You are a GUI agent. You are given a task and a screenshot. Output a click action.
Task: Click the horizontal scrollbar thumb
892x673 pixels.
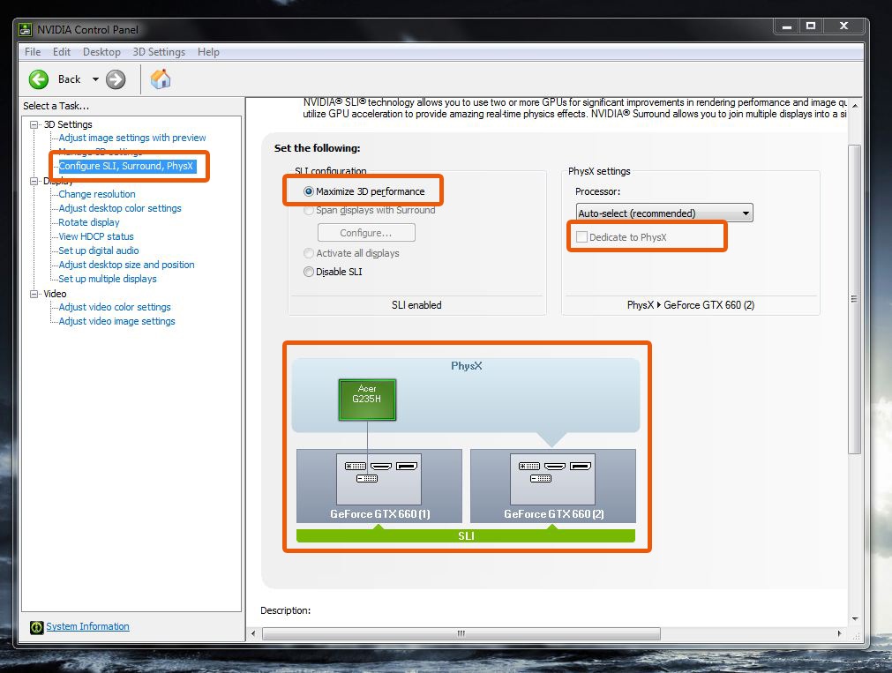pos(461,633)
